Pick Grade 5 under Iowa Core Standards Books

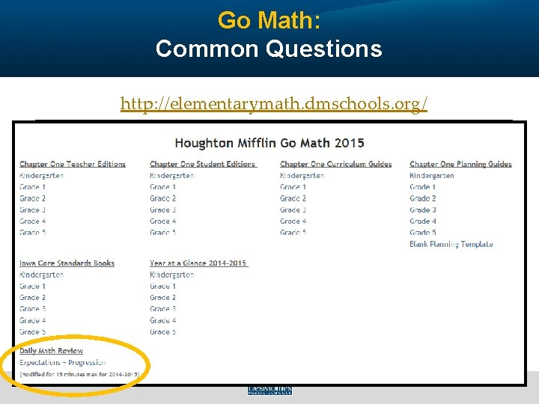coord(33,331)
